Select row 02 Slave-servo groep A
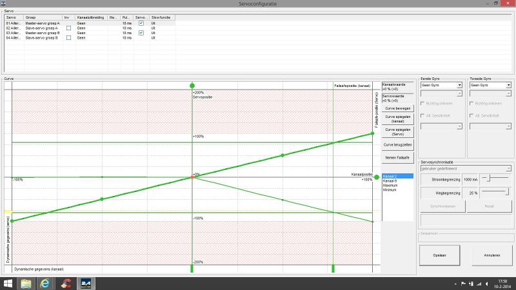 [90, 28]
